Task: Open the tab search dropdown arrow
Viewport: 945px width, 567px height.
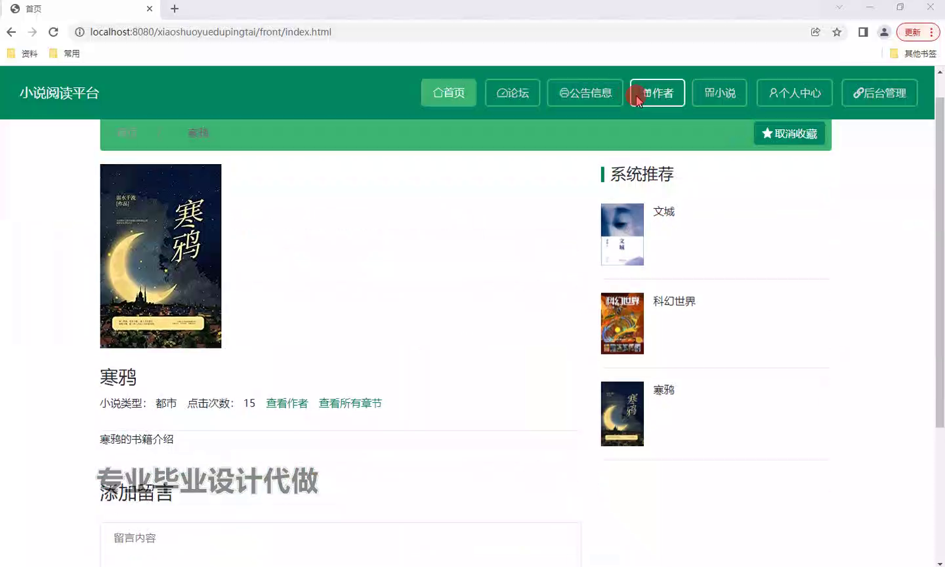Action: pos(839,7)
